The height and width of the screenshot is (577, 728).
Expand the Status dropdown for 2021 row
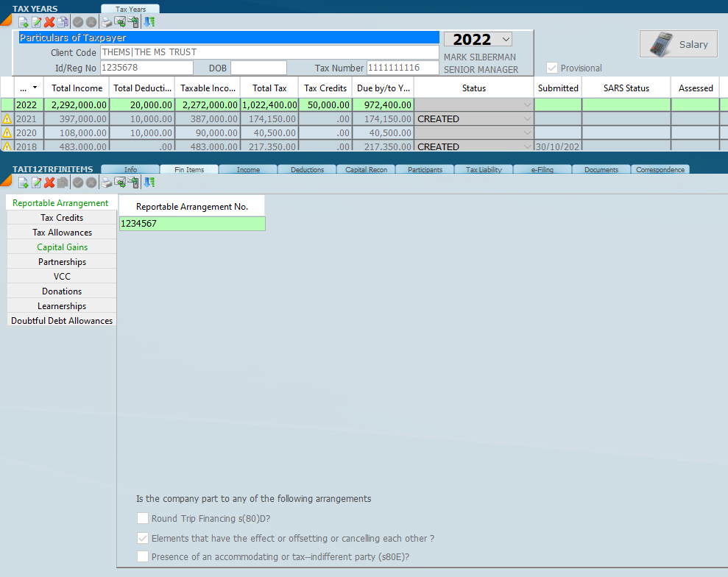click(526, 119)
